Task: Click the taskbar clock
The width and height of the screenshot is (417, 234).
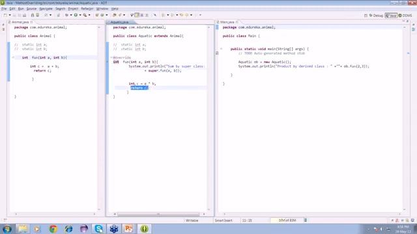Action: click(403, 229)
